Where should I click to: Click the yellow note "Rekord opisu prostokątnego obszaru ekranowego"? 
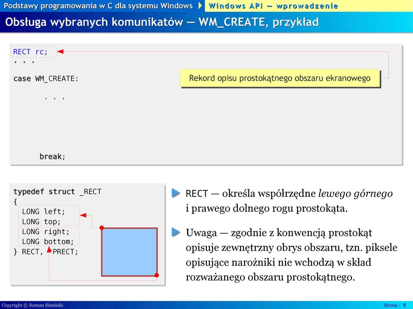(280, 78)
